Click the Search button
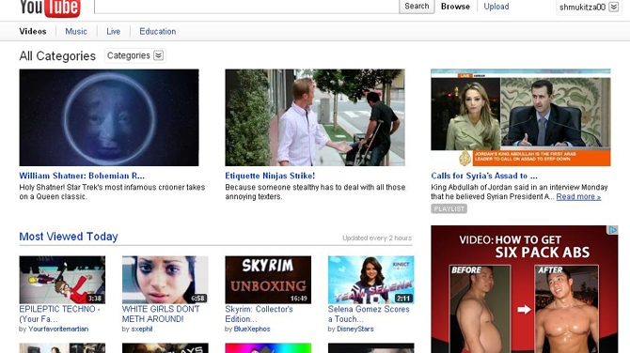The height and width of the screenshot is (353, 630). [x=417, y=6]
